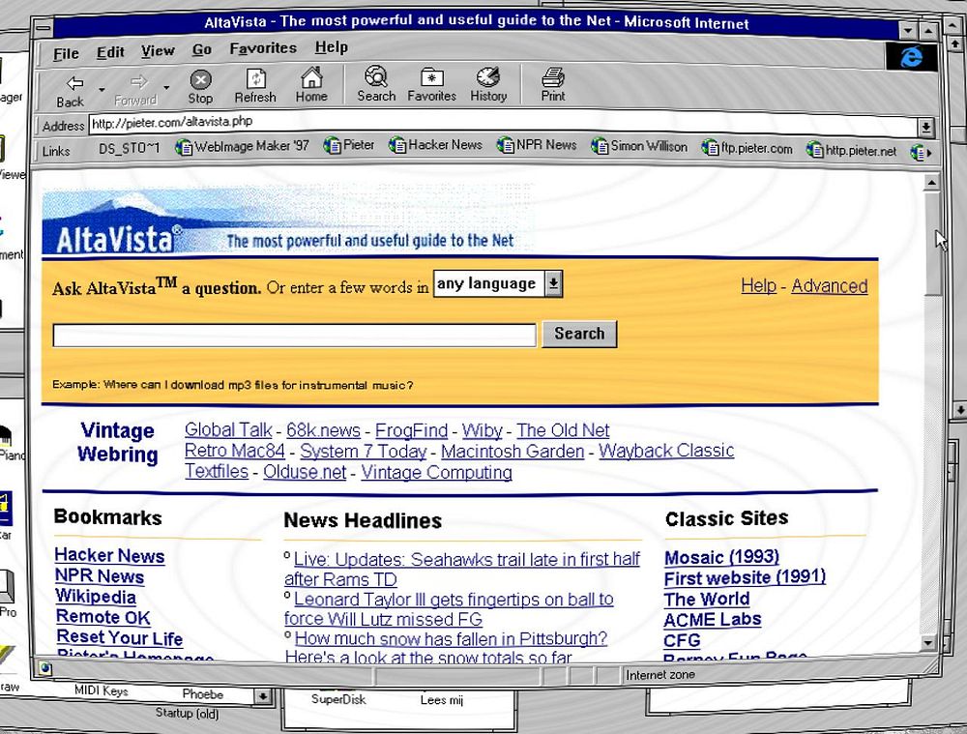Open the WebImage Maker '97 link shortcut
Screen dimensions: 967x734
coord(243,147)
